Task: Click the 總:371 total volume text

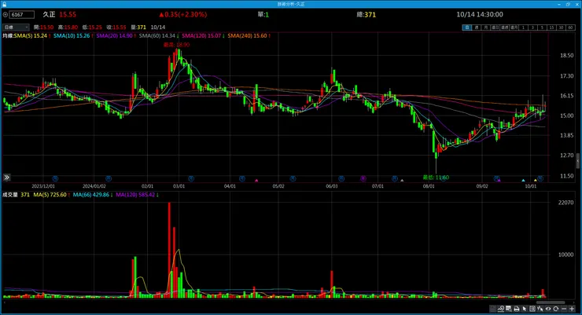Action: [x=367, y=14]
